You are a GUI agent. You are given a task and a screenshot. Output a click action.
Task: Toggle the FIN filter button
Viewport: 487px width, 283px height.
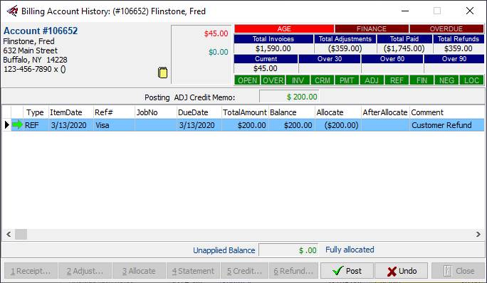tap(421, 80)
